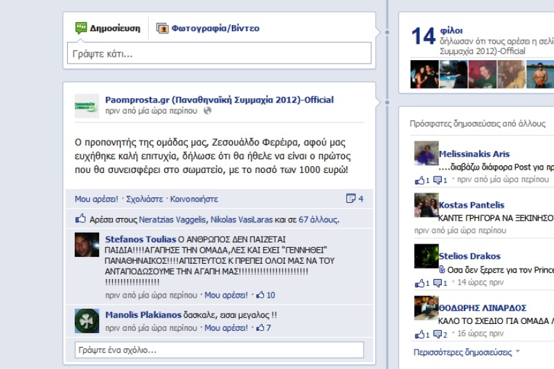This screenshot has height=369, width=554.
Task: Click the Φωτογραφία/Βίντεο photo icon
Action: (x=163, y=28)
